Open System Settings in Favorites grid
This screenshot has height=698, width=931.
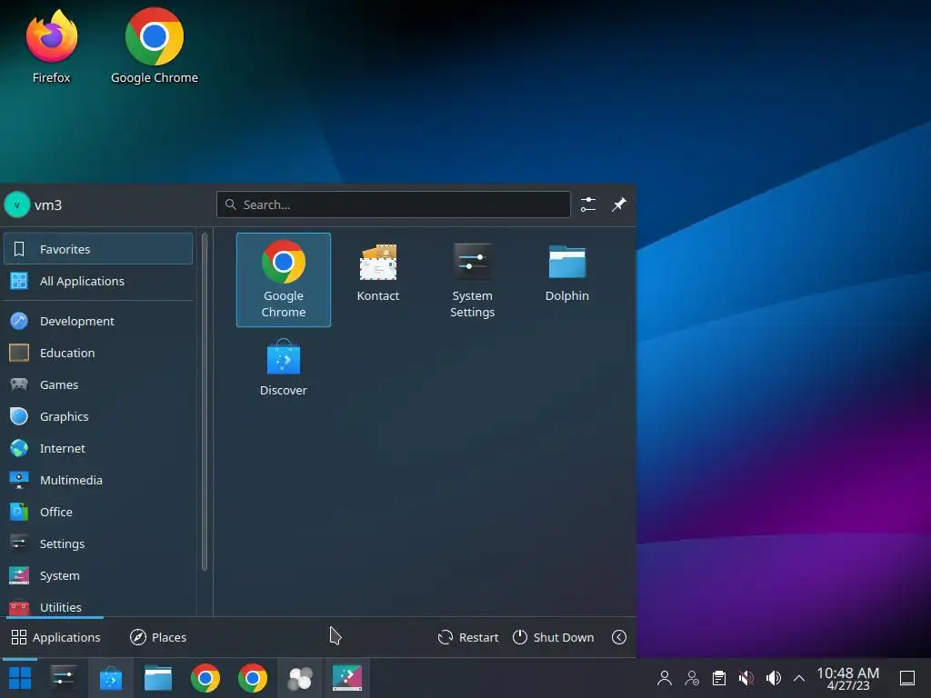(x=472, y=280)
